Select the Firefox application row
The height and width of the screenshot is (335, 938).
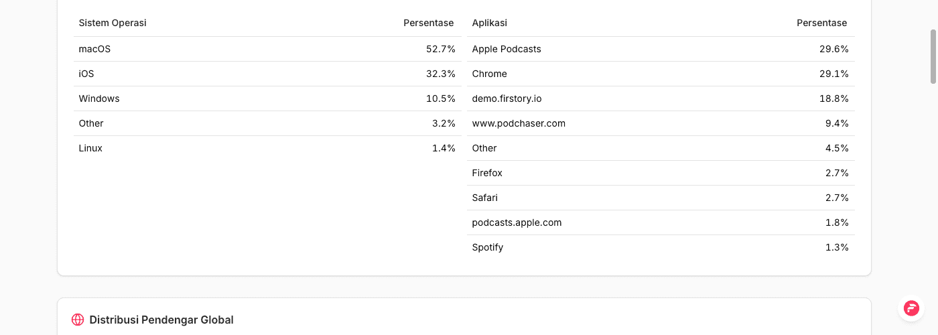click(661, 173)
